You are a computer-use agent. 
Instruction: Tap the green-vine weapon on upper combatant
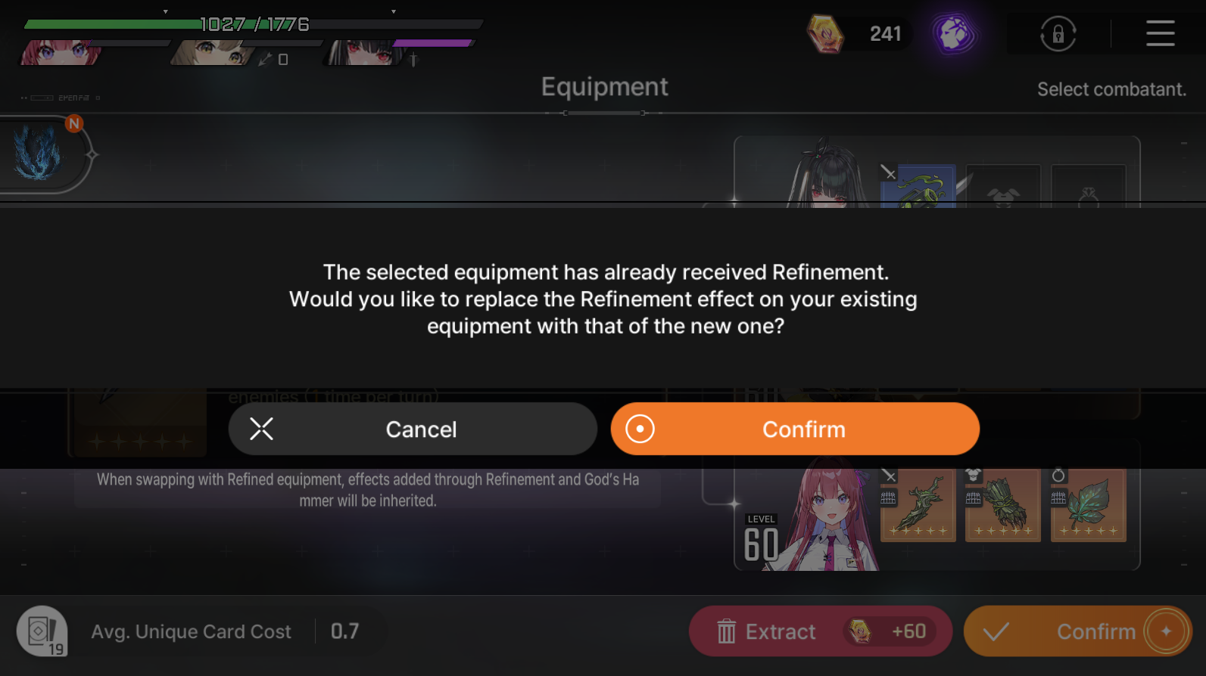(918, 185)
